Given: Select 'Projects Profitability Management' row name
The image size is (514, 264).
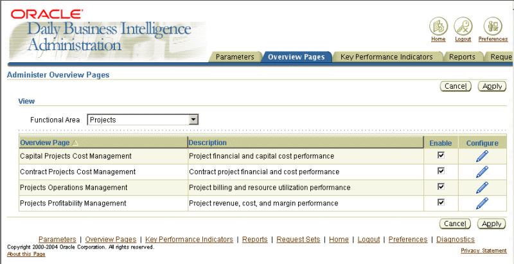Looking at the screenshot, I should [73, 204].
